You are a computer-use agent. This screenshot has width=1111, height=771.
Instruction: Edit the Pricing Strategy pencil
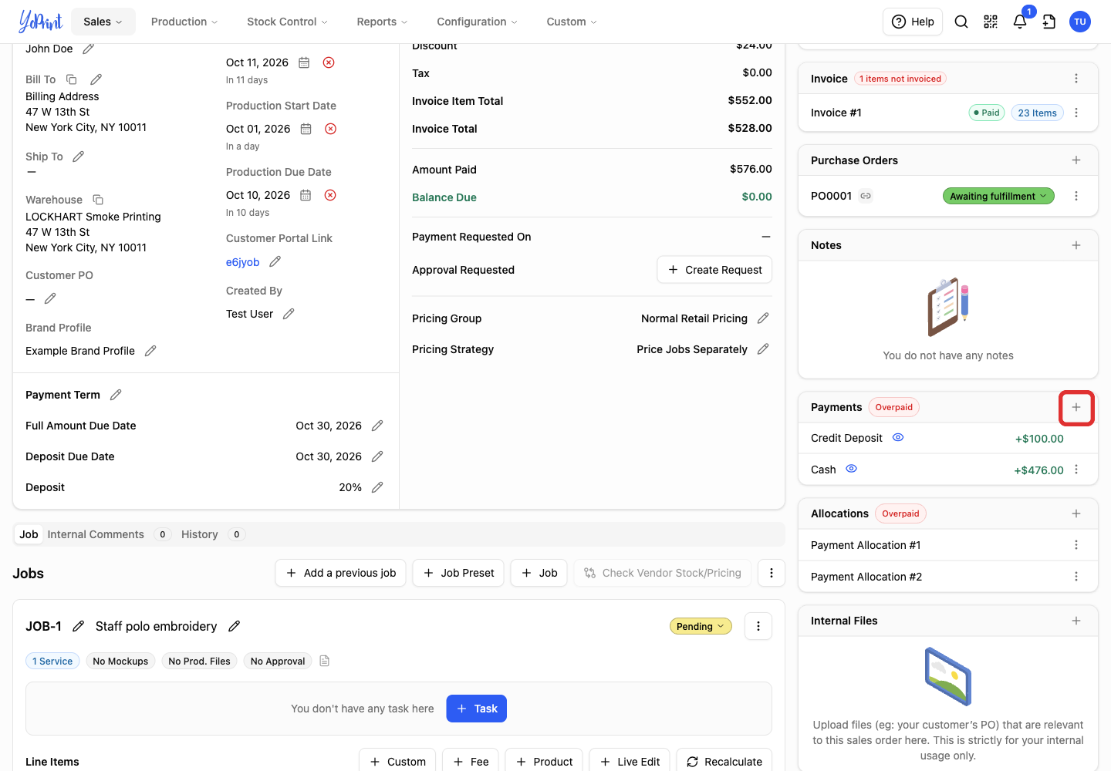point(763,349)
